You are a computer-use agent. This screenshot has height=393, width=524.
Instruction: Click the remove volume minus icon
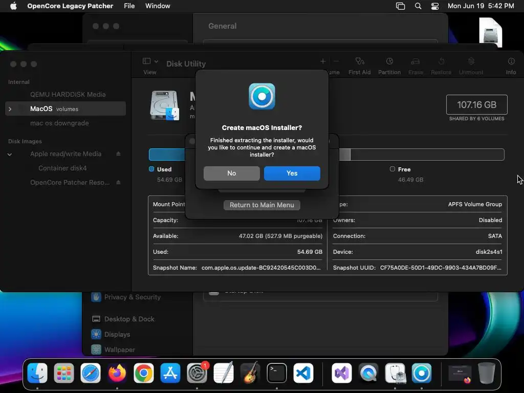336,61
